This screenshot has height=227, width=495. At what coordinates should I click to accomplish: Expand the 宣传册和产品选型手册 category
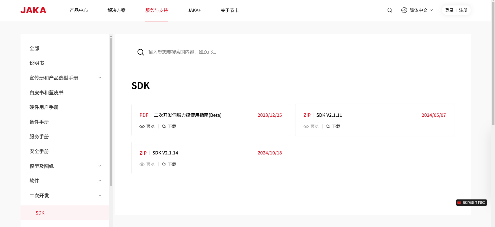[x=100, y=78]
